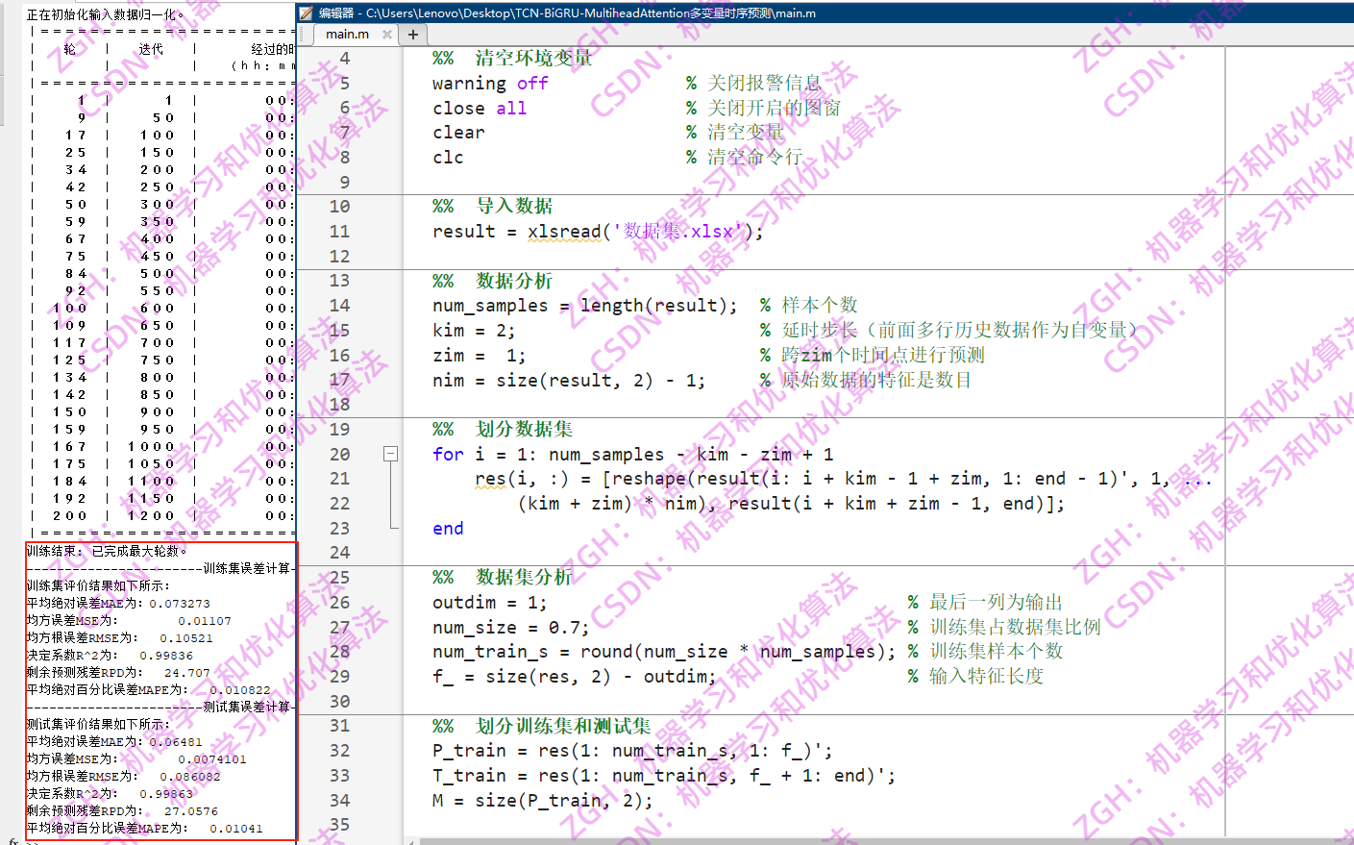
Task: Click line number 25 in the gutter
Action: (x=339, y=578)
